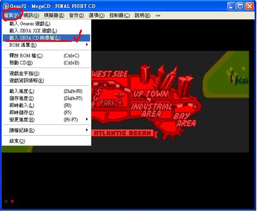Click the <= menu bar item
The height and width of the screenshot is (213, 257).
pos(158,15)
